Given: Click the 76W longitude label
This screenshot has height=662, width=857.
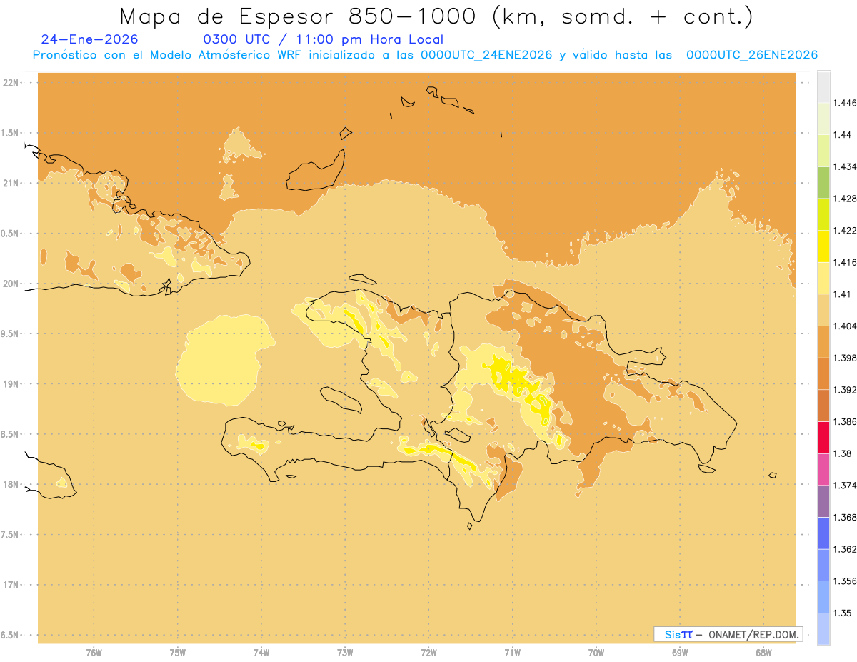Looking at the screenshot, I should (94, 653).
